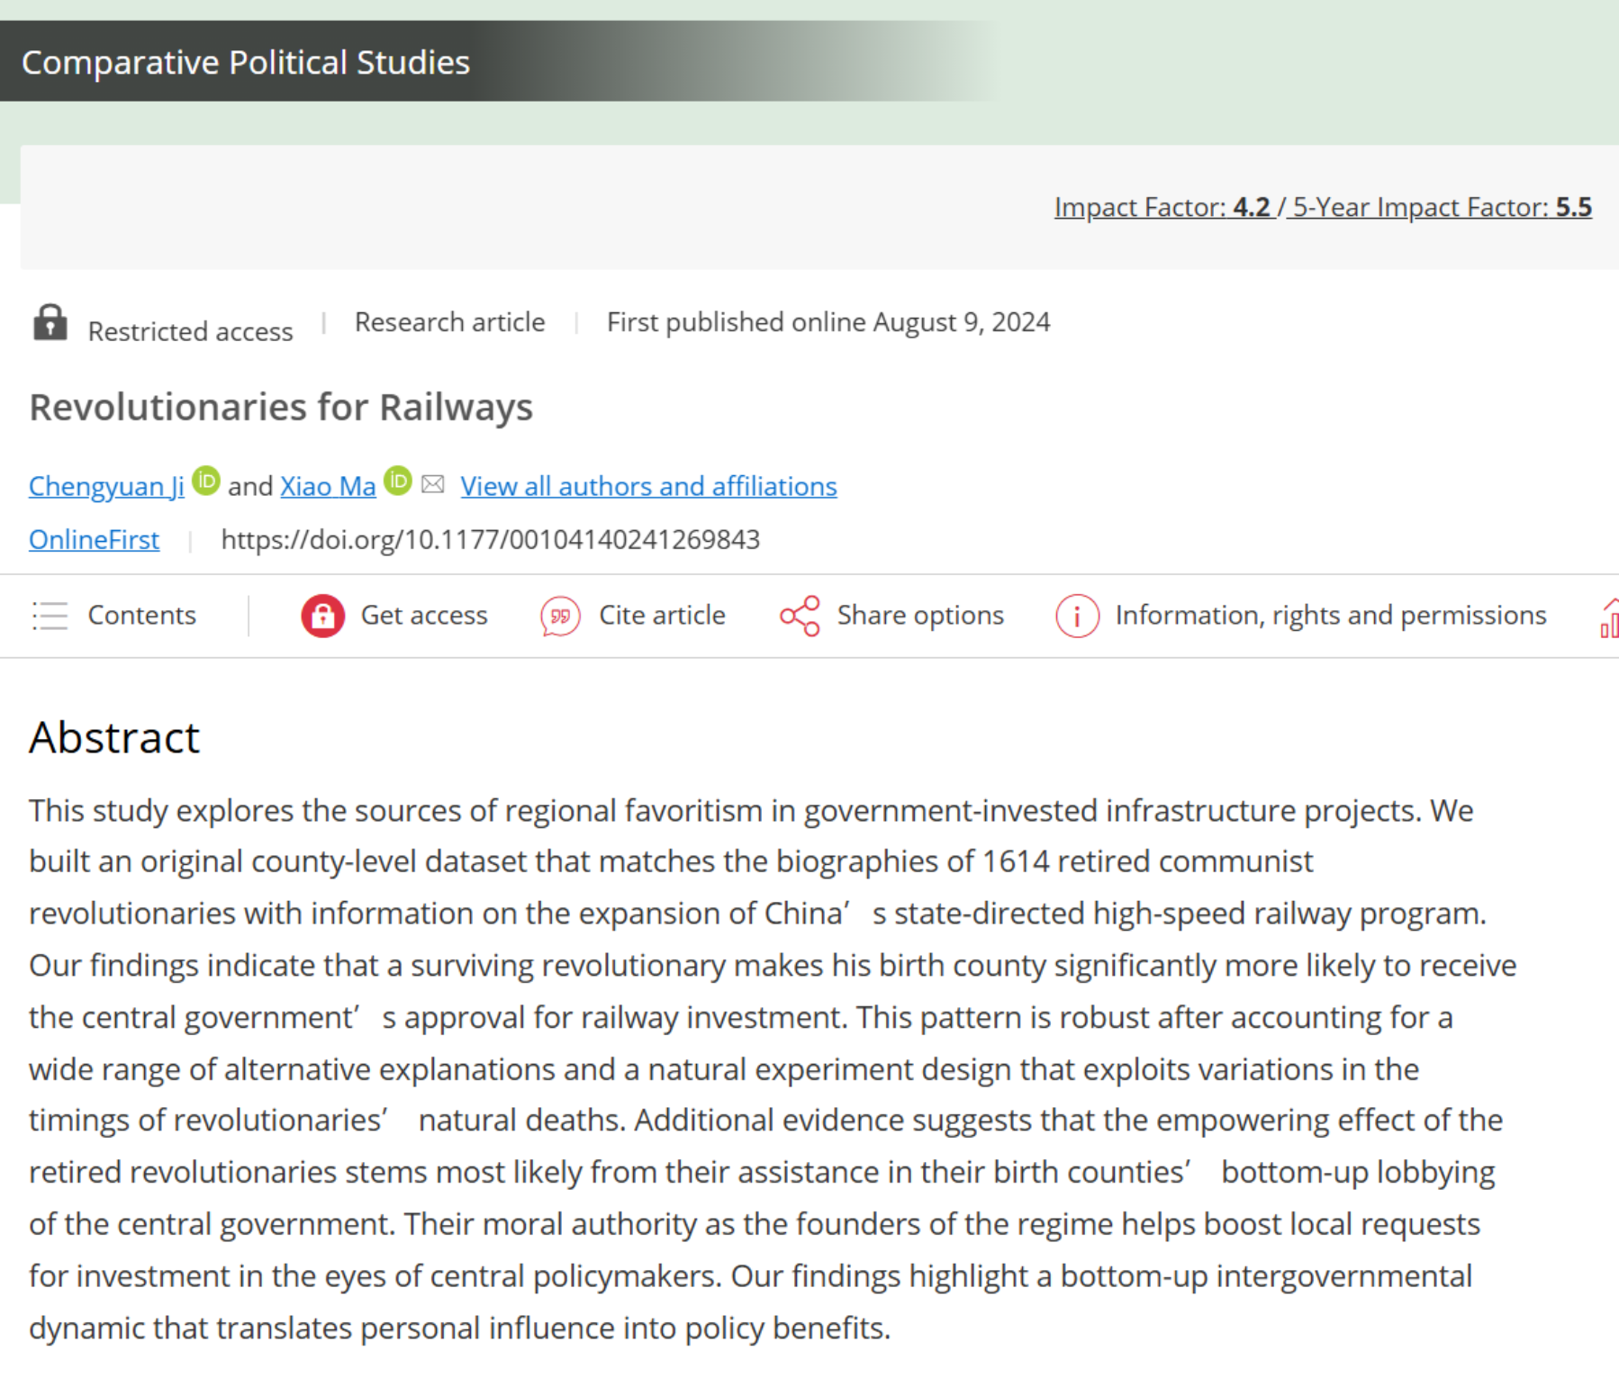Image resolution: width=1619 pixels, height=1378 pixels.
Task: Select Get access in the toolbar
Action: click(x=423, y=616)
